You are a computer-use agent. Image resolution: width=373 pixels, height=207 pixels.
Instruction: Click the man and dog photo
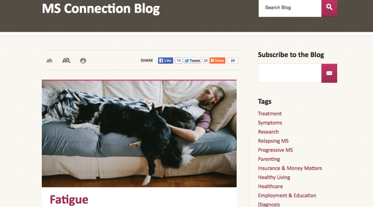[139, 134]
